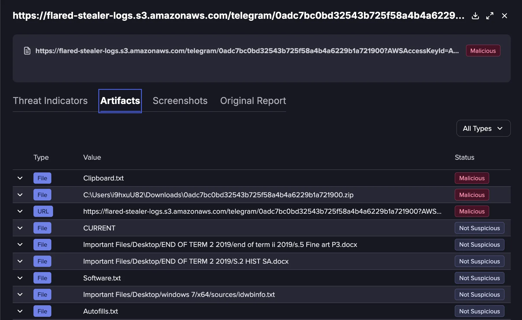Screen dimensions: 522x320
Task: Expand the CURRENT file row
Action: (20, 228)
